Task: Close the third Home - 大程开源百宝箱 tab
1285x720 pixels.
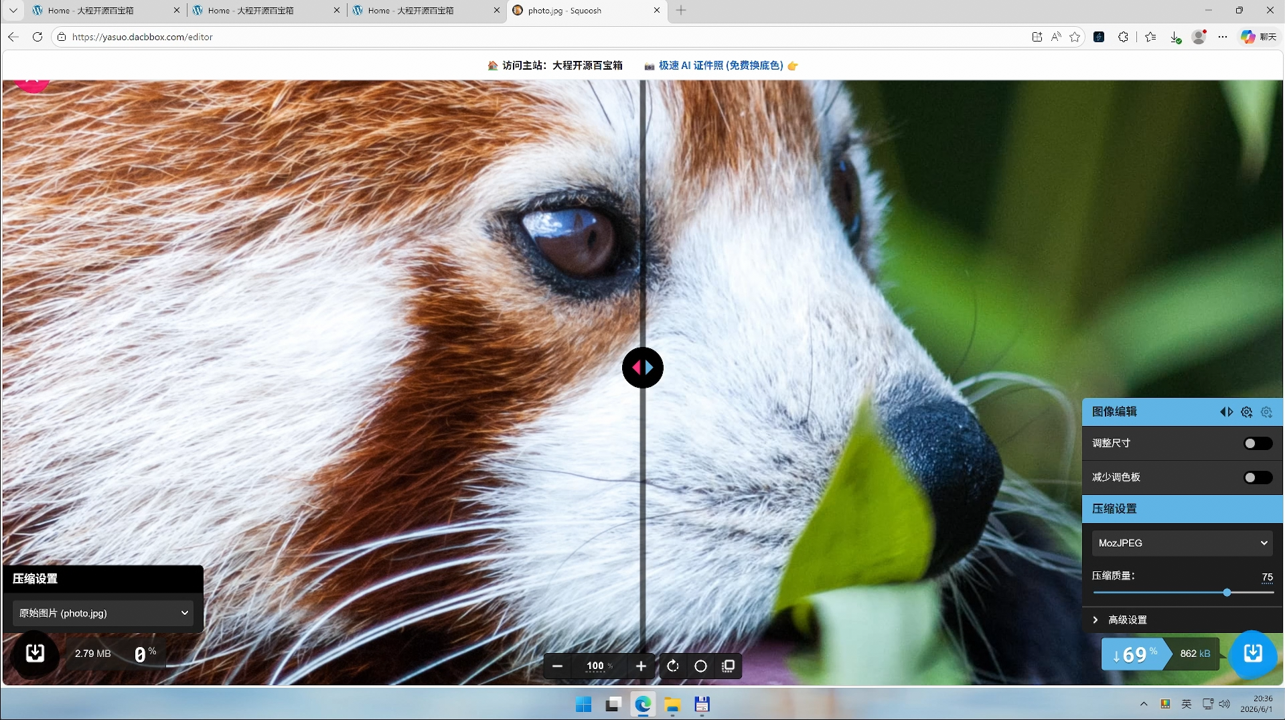Action: (x=497, y=10)
